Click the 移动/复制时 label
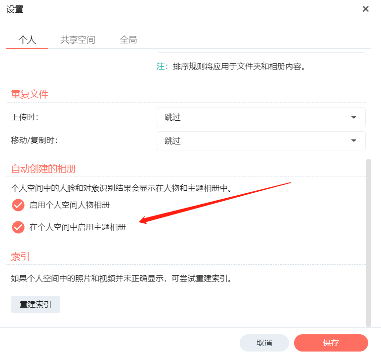The width and height of the screenshot is (381, 354). coord(34,140)
